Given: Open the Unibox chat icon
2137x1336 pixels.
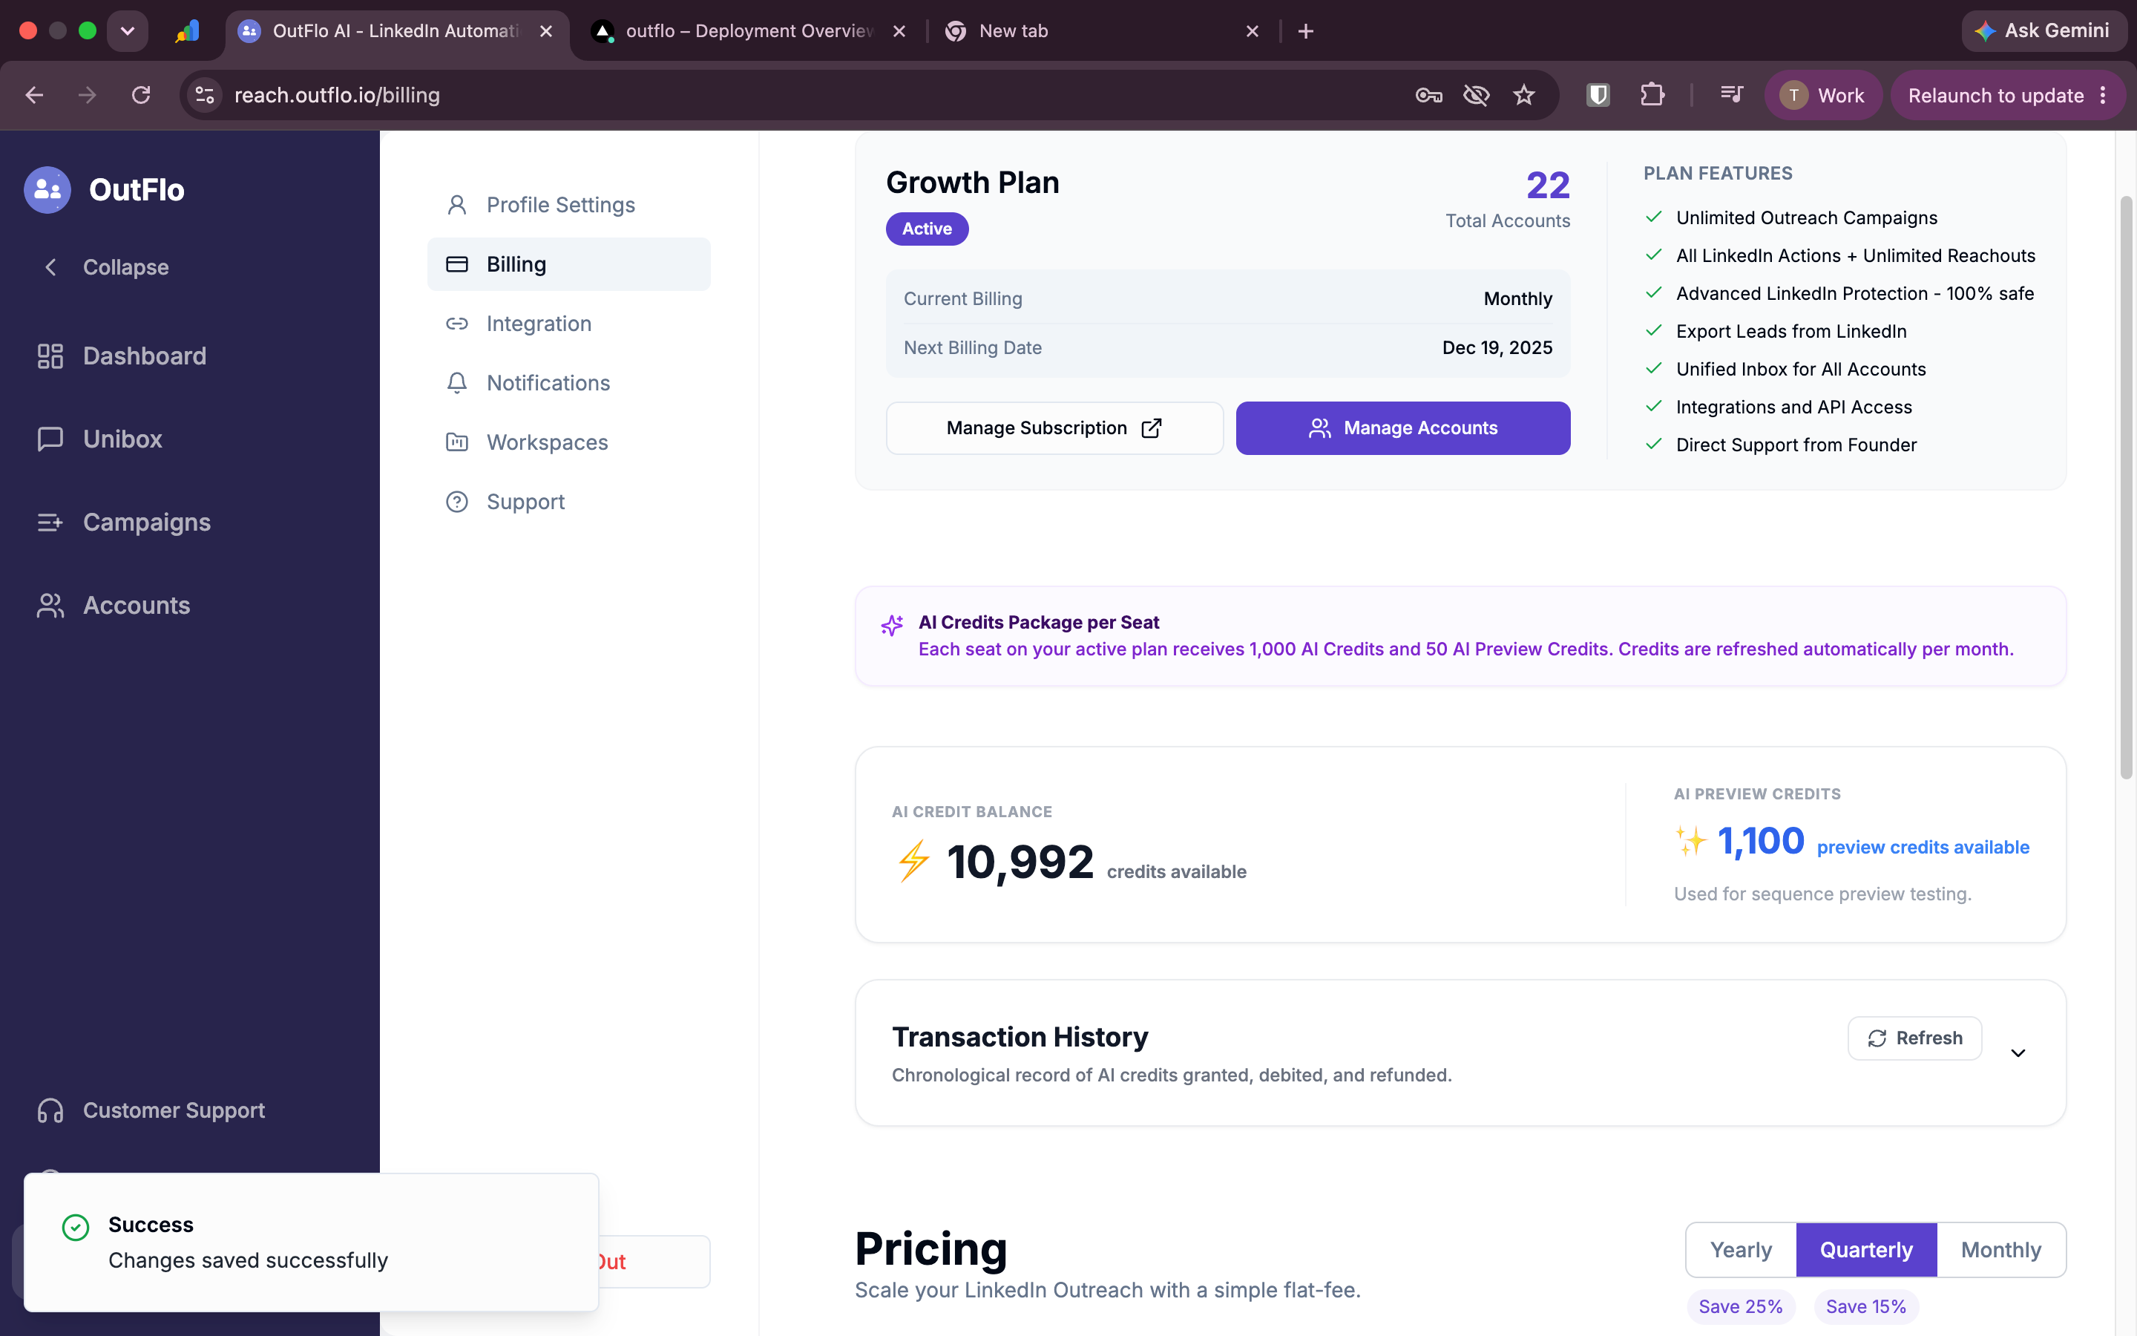Looking at the screenshot, I should tap(50, 439).
